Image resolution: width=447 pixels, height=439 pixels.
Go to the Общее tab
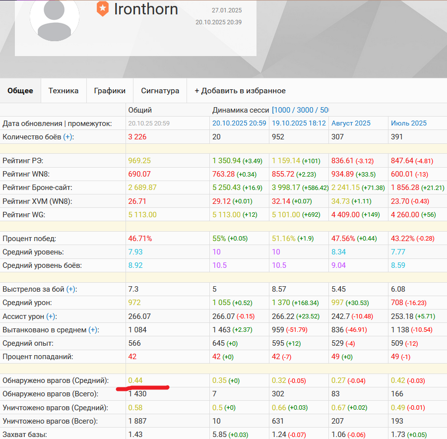point(20,91)
